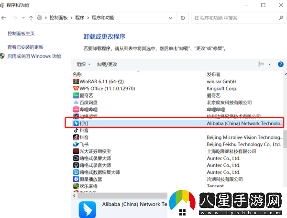Image resolution: width=287 pixels, height=218 pixels.
Task: Click the WinRAR 6.11 program icon
Action: tap(76, 81)
